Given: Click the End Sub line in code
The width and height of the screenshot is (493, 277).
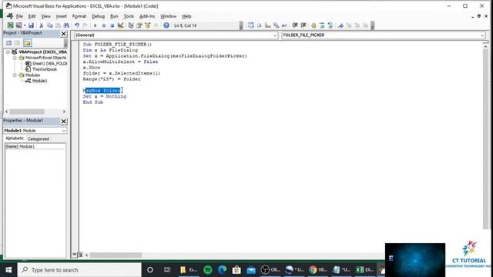Looking at the screenshot, I should coord(93,102).
